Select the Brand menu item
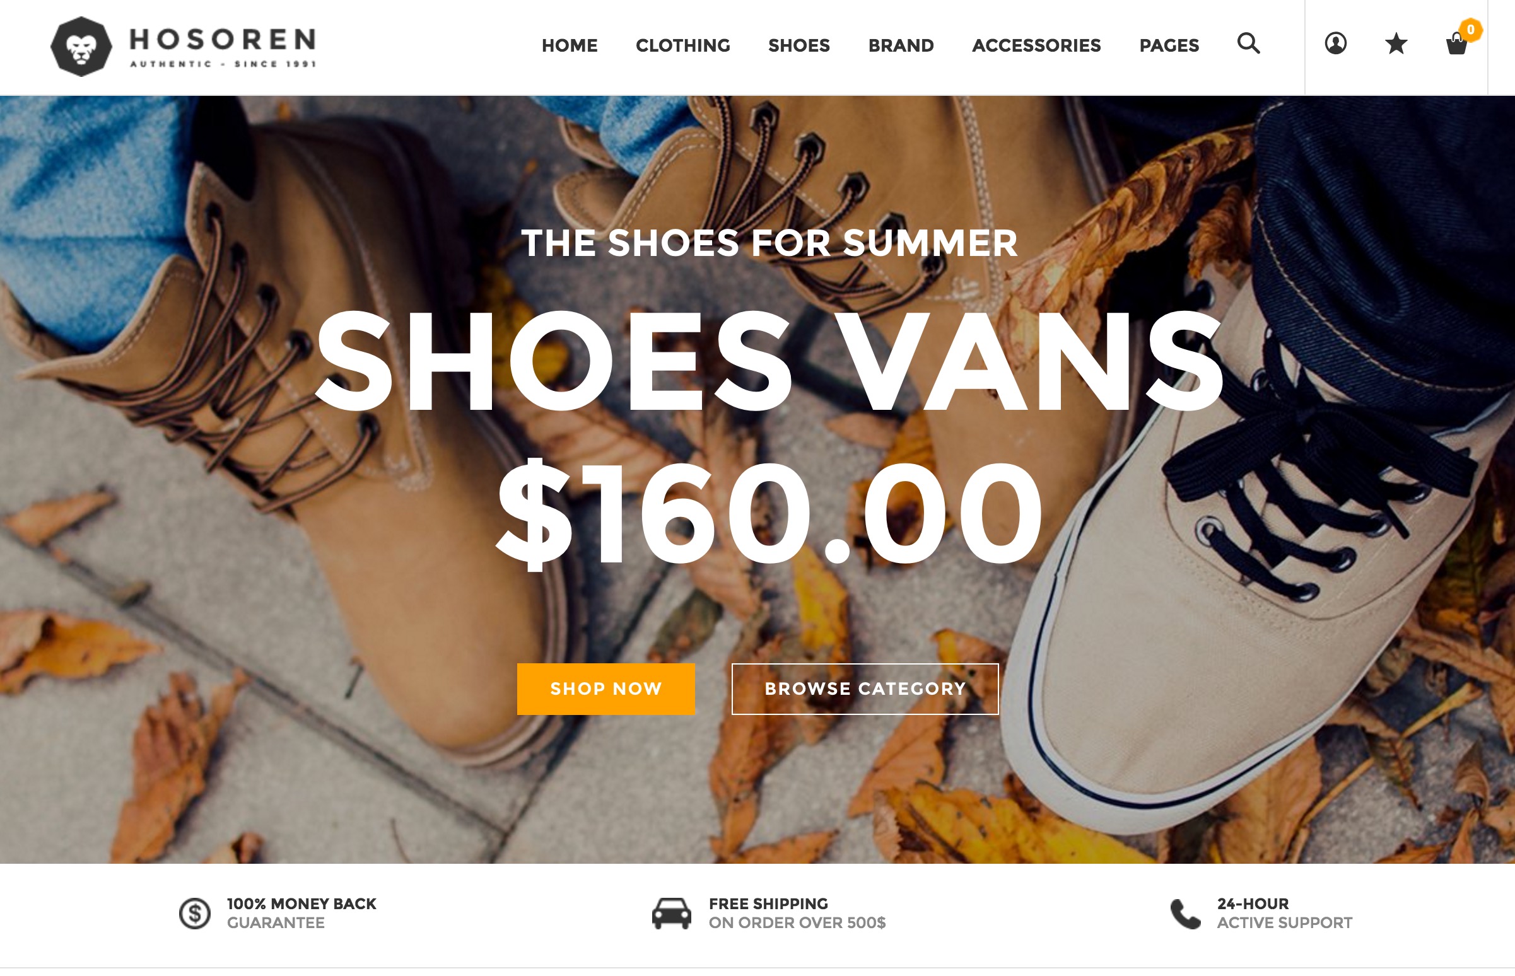This screenshot has width=1515, height=976. coord(901,45)
